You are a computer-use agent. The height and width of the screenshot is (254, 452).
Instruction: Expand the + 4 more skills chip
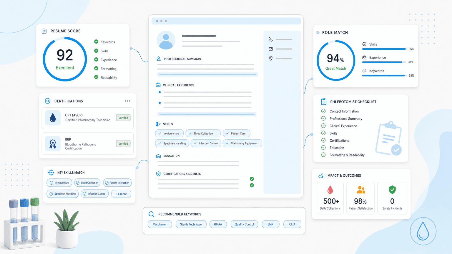click(121, 194)
